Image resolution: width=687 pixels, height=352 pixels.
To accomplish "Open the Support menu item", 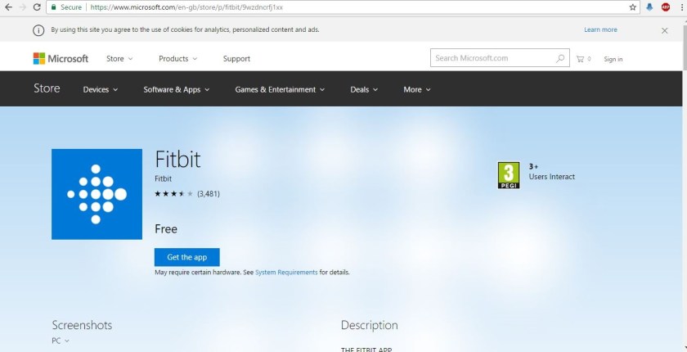I will (x=236, y=59).
